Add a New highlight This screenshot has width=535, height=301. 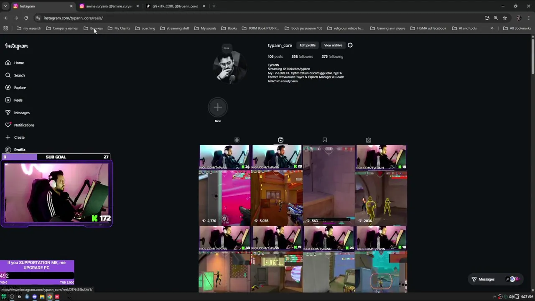(218, 107)
